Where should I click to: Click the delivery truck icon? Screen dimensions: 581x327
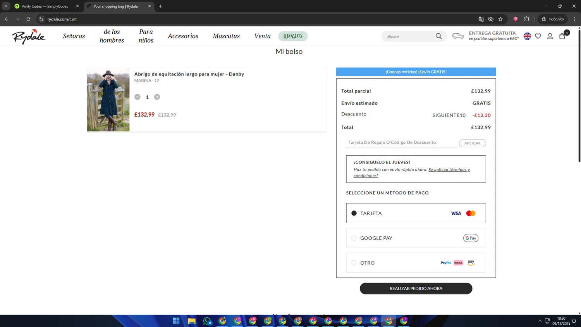[x=458, y=36]
